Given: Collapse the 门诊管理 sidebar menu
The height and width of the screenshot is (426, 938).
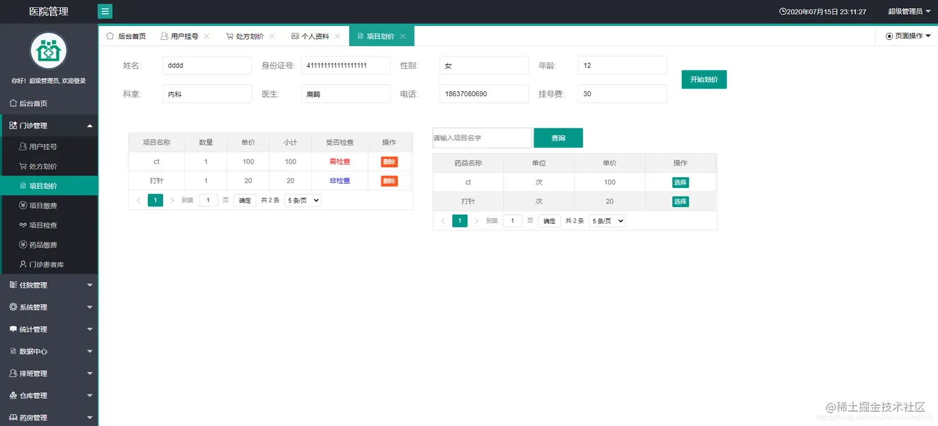Looking at the screenshot, I should 49,125.
